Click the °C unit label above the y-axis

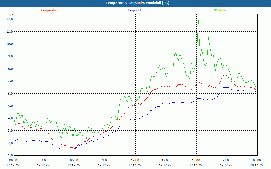coord(11,15)
